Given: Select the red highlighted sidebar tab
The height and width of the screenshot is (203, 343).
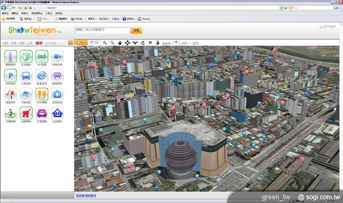Looking at the screenshot, I should point(39,43).
